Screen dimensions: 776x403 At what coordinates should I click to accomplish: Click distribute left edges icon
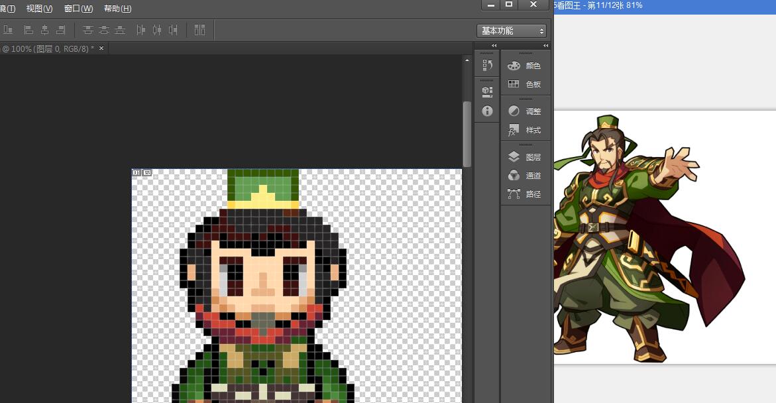point(141,30)
